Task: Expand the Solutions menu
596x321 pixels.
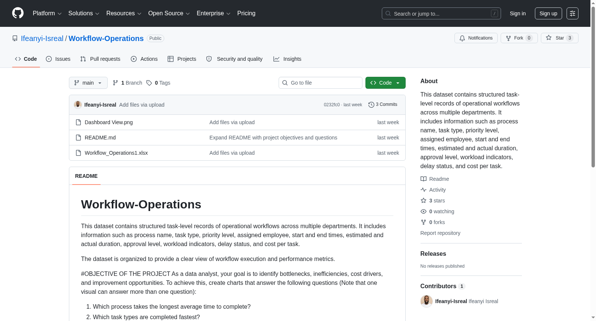Action: click(x=84, y=13)
